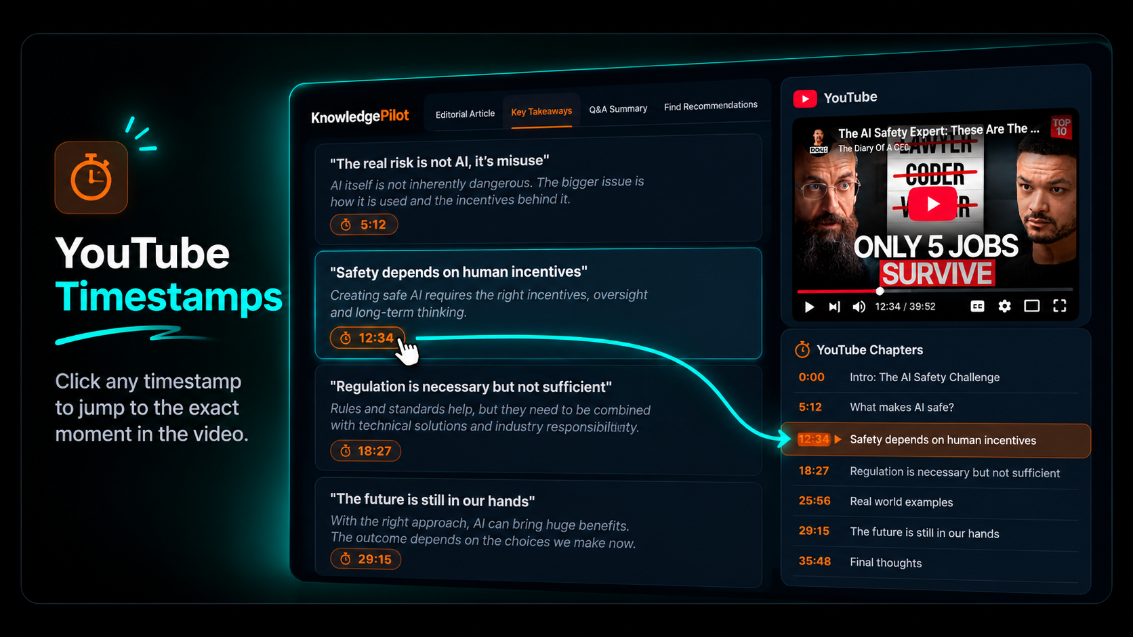Open the Editorial Article tab
The height and width of the screenshot is (637, 1133).
(465, 114)
